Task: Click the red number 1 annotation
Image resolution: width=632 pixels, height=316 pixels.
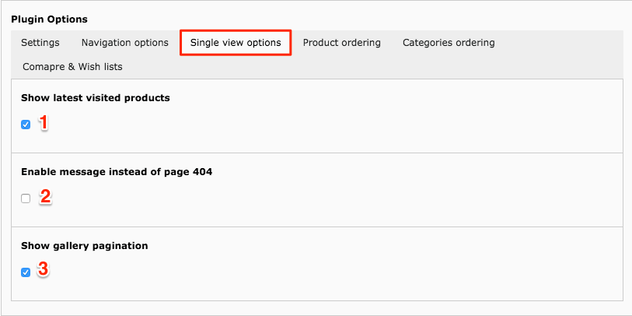Action: 44,123
